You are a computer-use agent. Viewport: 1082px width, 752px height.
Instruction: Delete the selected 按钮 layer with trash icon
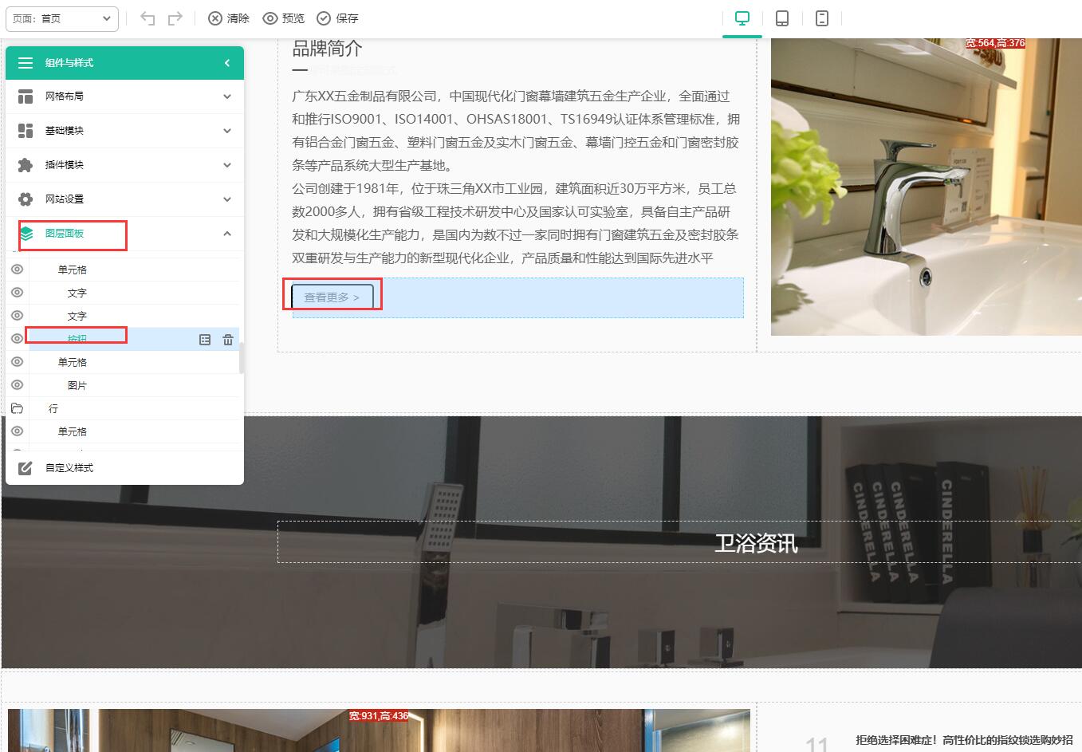pos(228,340)
